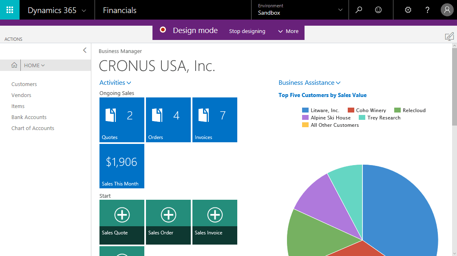Image resolution: width=457 pixels, height=256 pixels.
Task: Click the page edit pencil icon
Action: point(449,37)
